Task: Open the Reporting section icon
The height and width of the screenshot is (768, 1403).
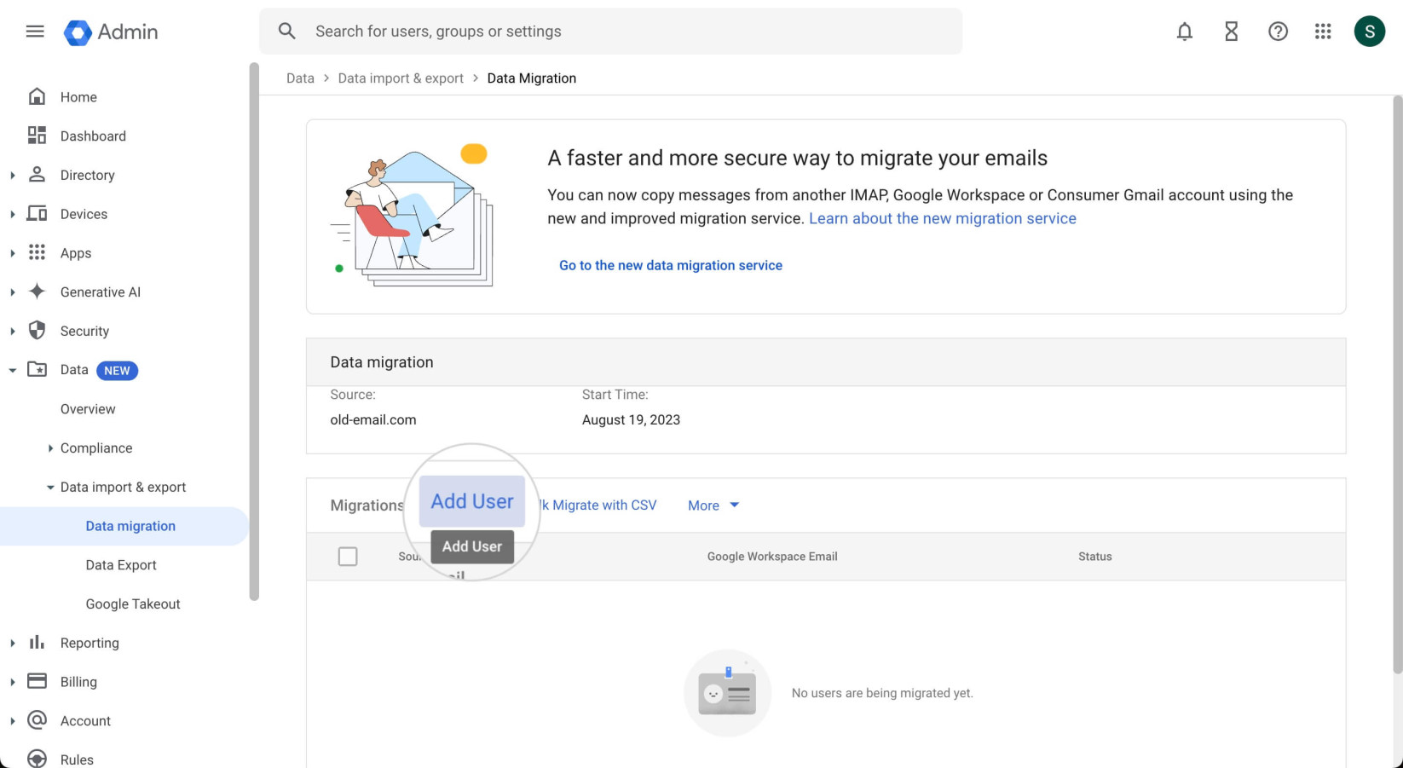Action: [37, 642]
